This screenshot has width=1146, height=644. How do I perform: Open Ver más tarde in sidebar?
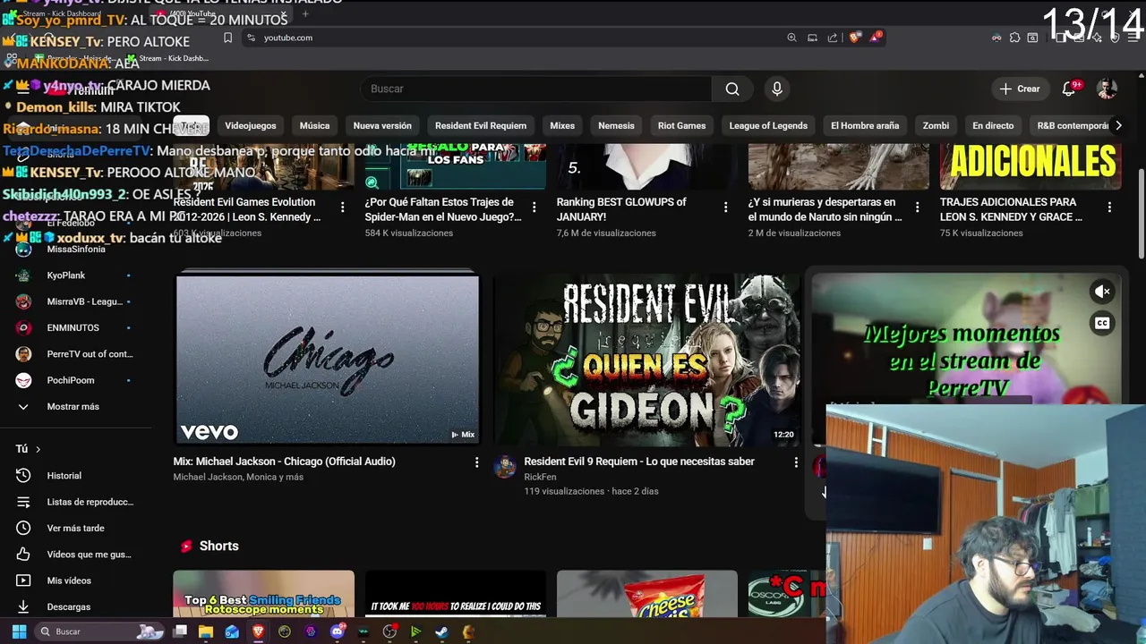tap(76, 528)
